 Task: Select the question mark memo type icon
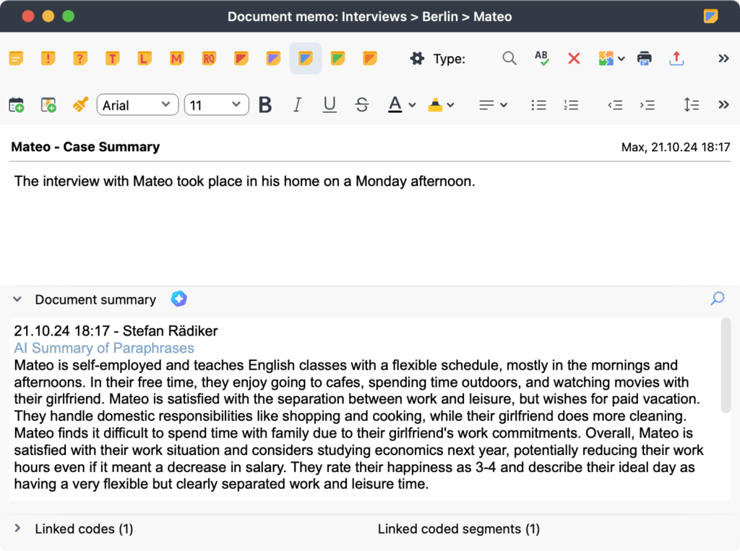click(x=80, y=59)
